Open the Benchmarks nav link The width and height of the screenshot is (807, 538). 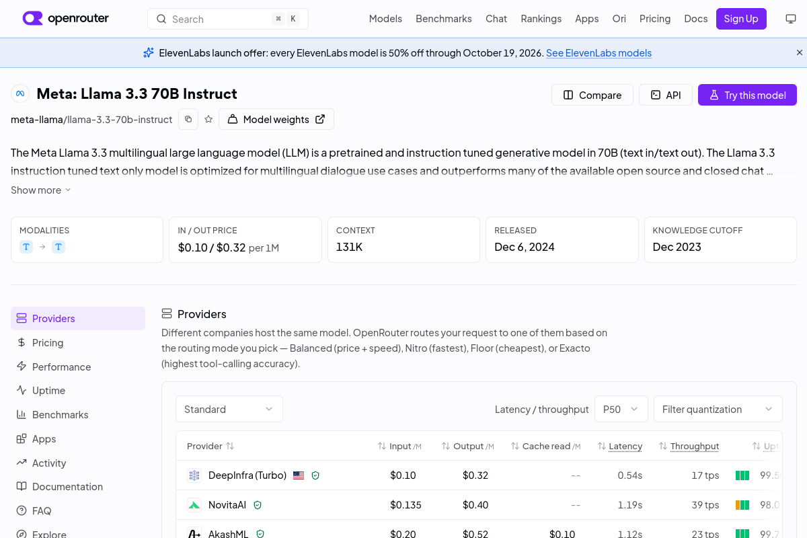pos(444,19)
